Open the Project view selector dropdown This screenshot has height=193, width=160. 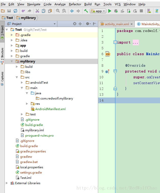tap(32, 24)
